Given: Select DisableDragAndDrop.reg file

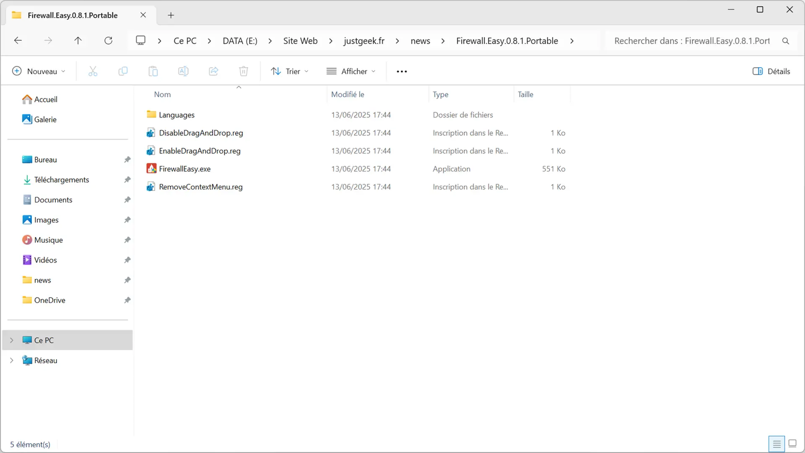Looking at the screenshot, I should click(201, 133).
